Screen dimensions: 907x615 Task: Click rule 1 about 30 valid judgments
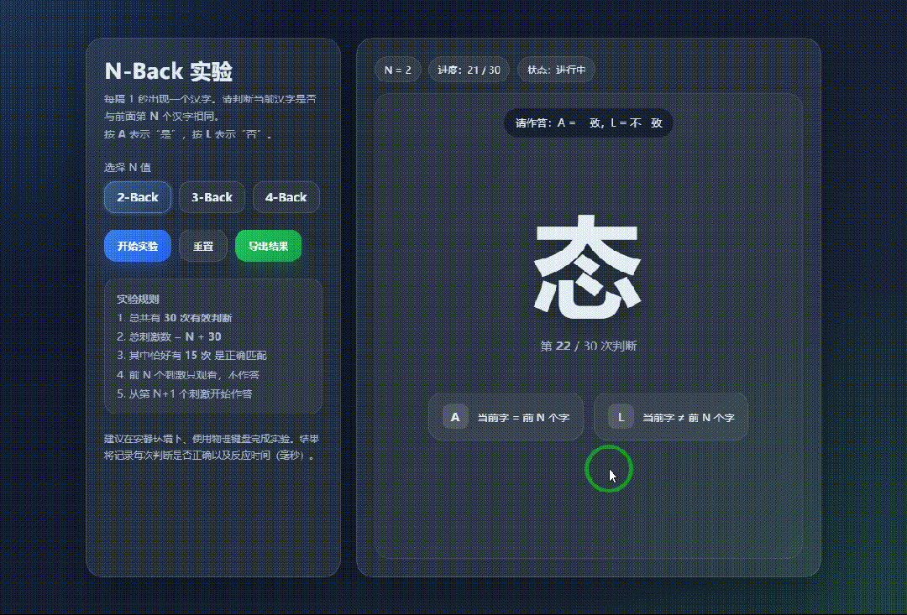174,318
